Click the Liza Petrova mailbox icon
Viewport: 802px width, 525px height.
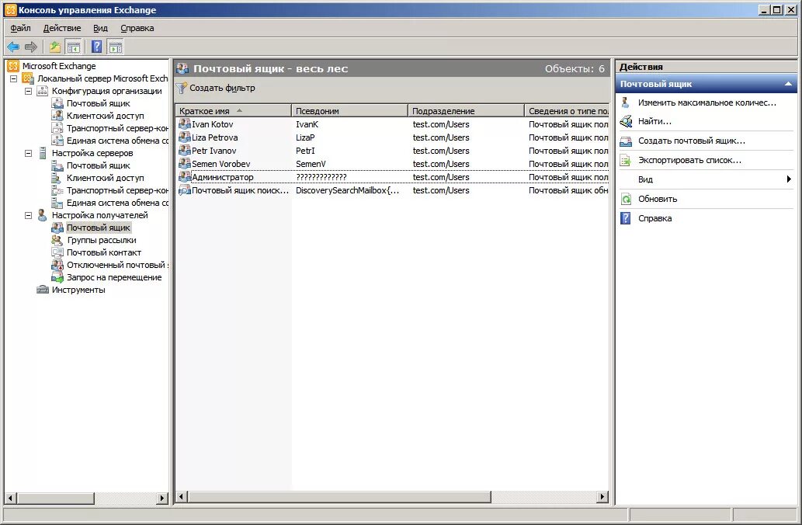tap(184, 137)
